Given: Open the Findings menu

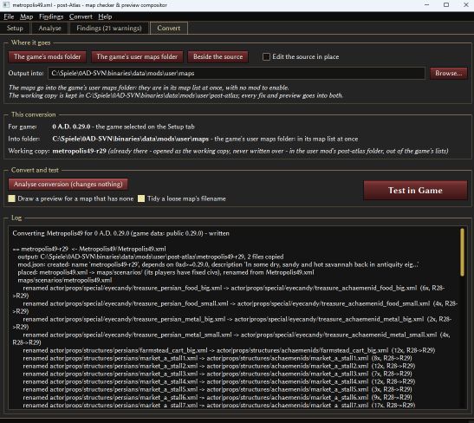Looking at the screenshot, I should pos(51,16).
